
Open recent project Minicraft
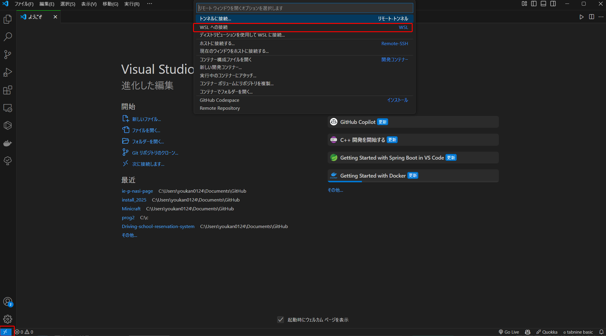[x=131, y=209]
